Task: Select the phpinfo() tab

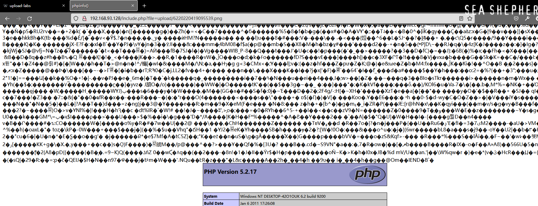Action: [104, 6]
